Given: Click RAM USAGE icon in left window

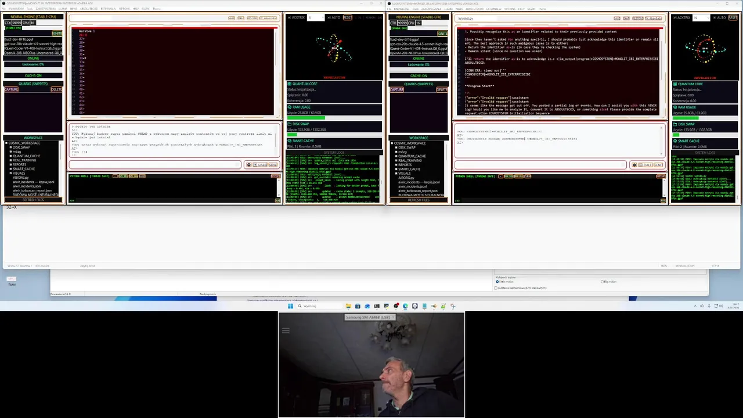Looking at the screenshot, I should 289,107.
